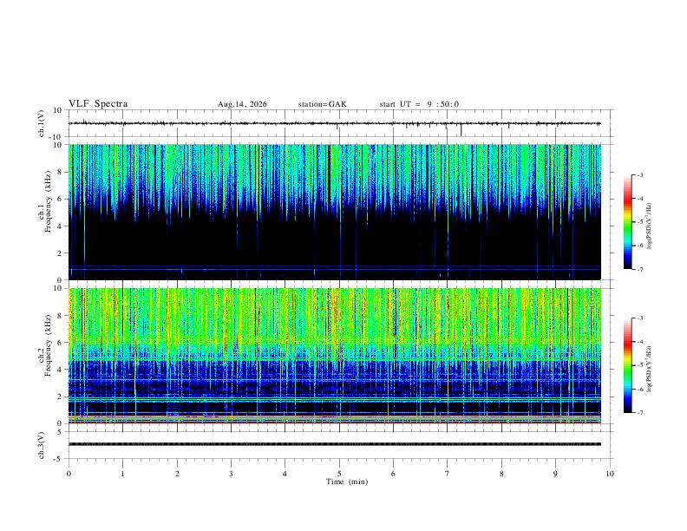Screen dimensions: 687x531
Task: Click the -3 label on top colorbar
Action: (x=640, y=174)
